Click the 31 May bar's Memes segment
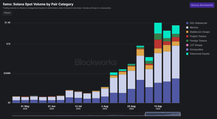The height and width of the screenshot is (119, 217). [x=25, y=99]
